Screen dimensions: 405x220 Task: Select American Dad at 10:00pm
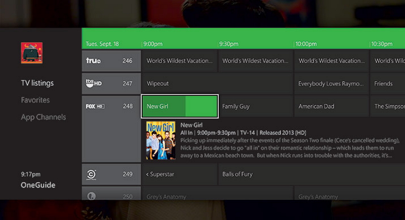332,106
